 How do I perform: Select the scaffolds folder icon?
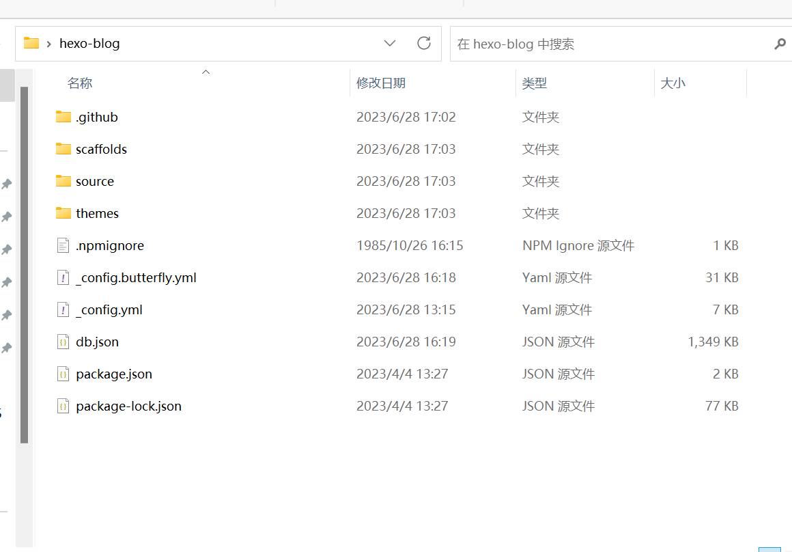point(63,149)
